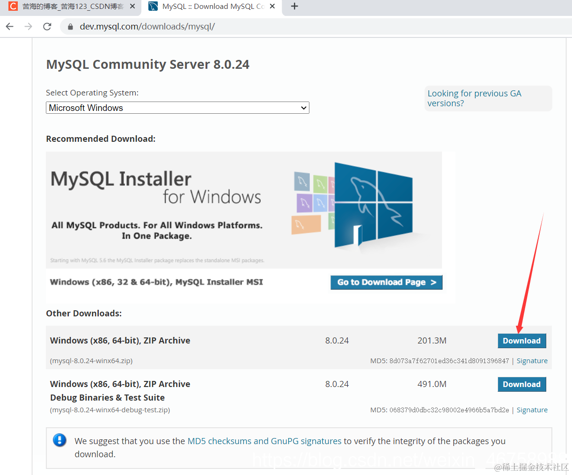Open the Looking for previous GA versions link
This screenshot has height=475, width=572.
click(x=474, y=98)
